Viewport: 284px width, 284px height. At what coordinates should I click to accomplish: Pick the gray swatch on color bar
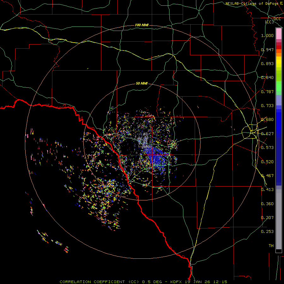tap(279, 219)
